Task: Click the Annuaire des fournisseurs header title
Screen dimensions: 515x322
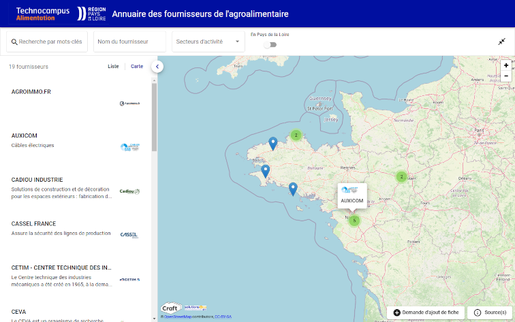Action: click(200, 14)
